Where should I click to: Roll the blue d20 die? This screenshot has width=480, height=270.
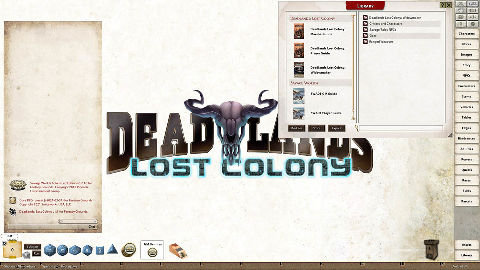pos(49,250)
